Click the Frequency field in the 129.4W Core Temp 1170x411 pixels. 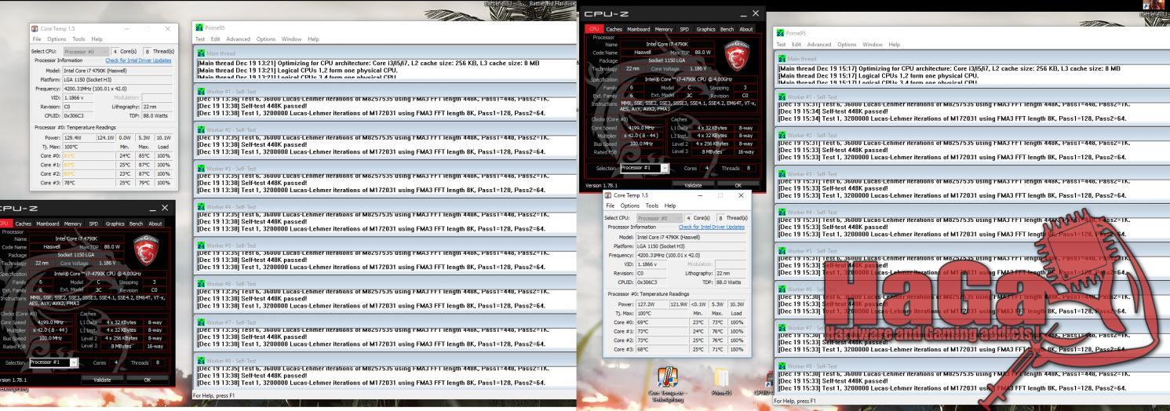118,87
